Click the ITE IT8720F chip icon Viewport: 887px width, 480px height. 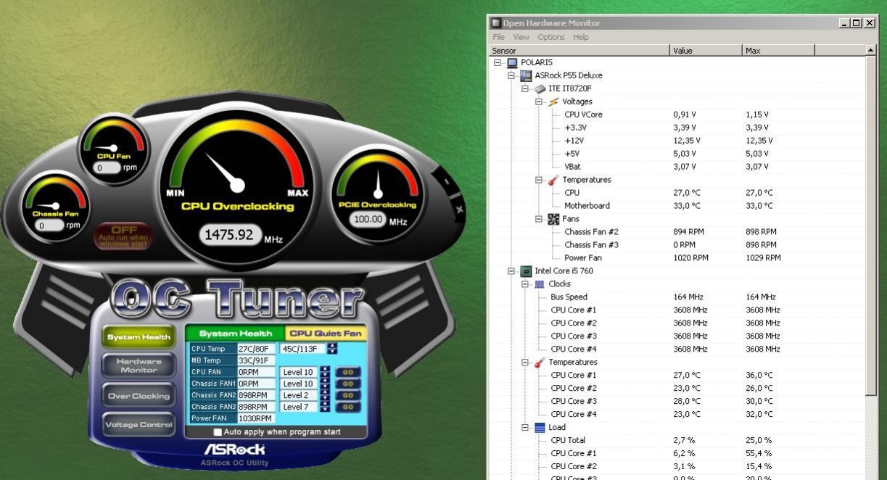[540, 88]
